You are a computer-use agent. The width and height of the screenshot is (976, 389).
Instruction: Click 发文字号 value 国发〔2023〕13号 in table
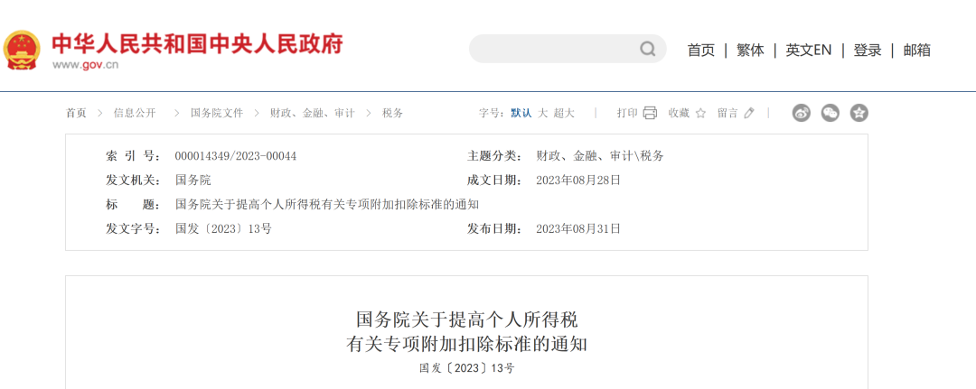[223, 228]
